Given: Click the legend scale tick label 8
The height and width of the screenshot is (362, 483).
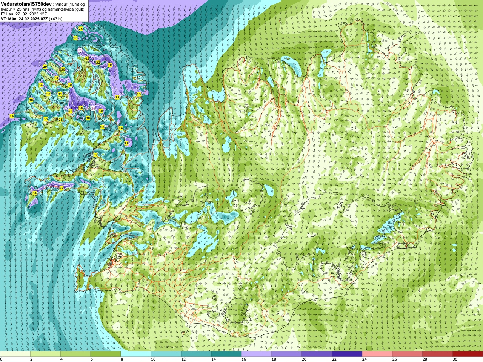Looking at the screenshot, I should coord(123,359).
